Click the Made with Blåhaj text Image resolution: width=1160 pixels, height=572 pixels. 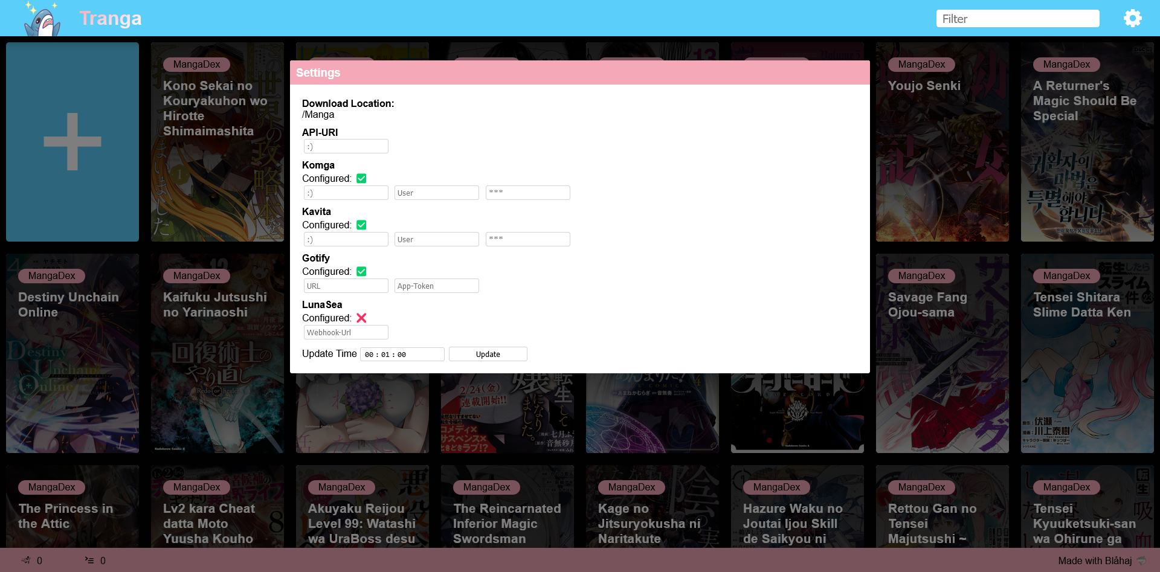pos(1095,561)
